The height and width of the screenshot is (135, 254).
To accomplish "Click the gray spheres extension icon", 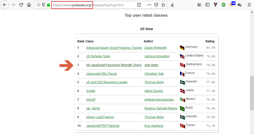I will click(239, 5).
